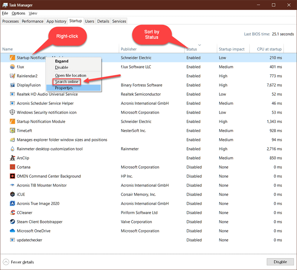Image resolution: width=297 pixels, height=270 pixels.
Task: Click the Rainmeter row's 2,716 ms value
Action: tap(274, 149)
